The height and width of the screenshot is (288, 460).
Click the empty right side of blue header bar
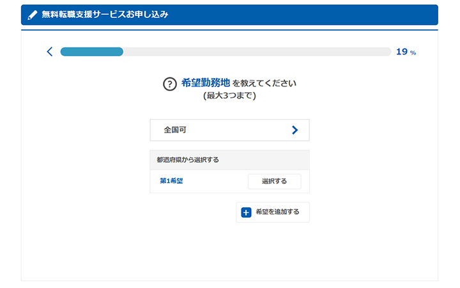point(319,15)
